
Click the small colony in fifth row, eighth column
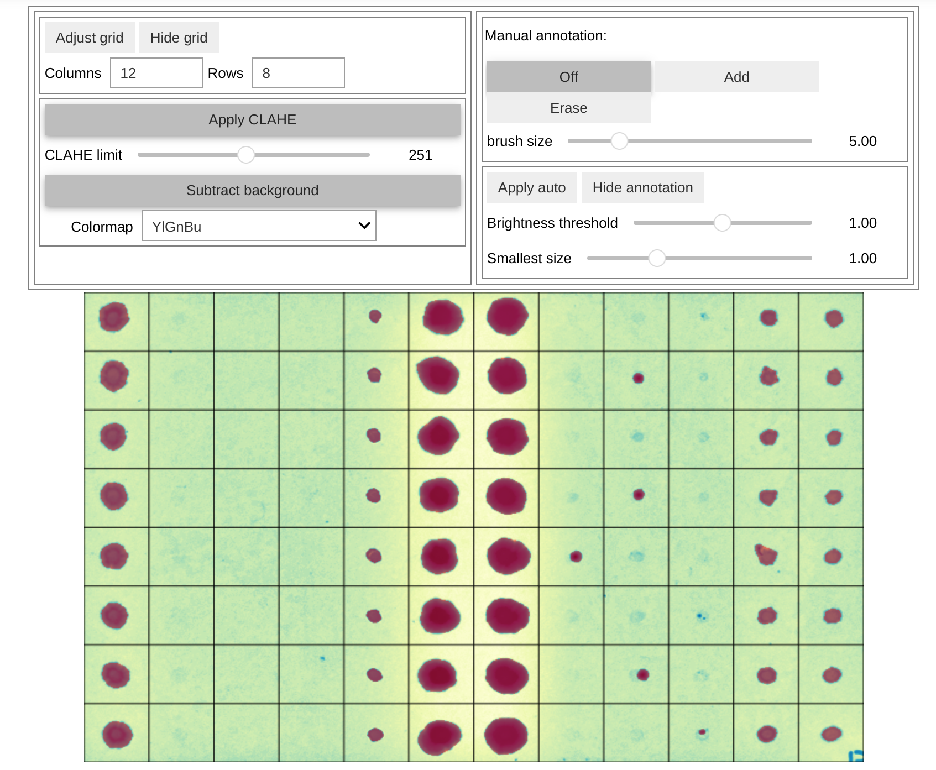[x=576, y=556]
